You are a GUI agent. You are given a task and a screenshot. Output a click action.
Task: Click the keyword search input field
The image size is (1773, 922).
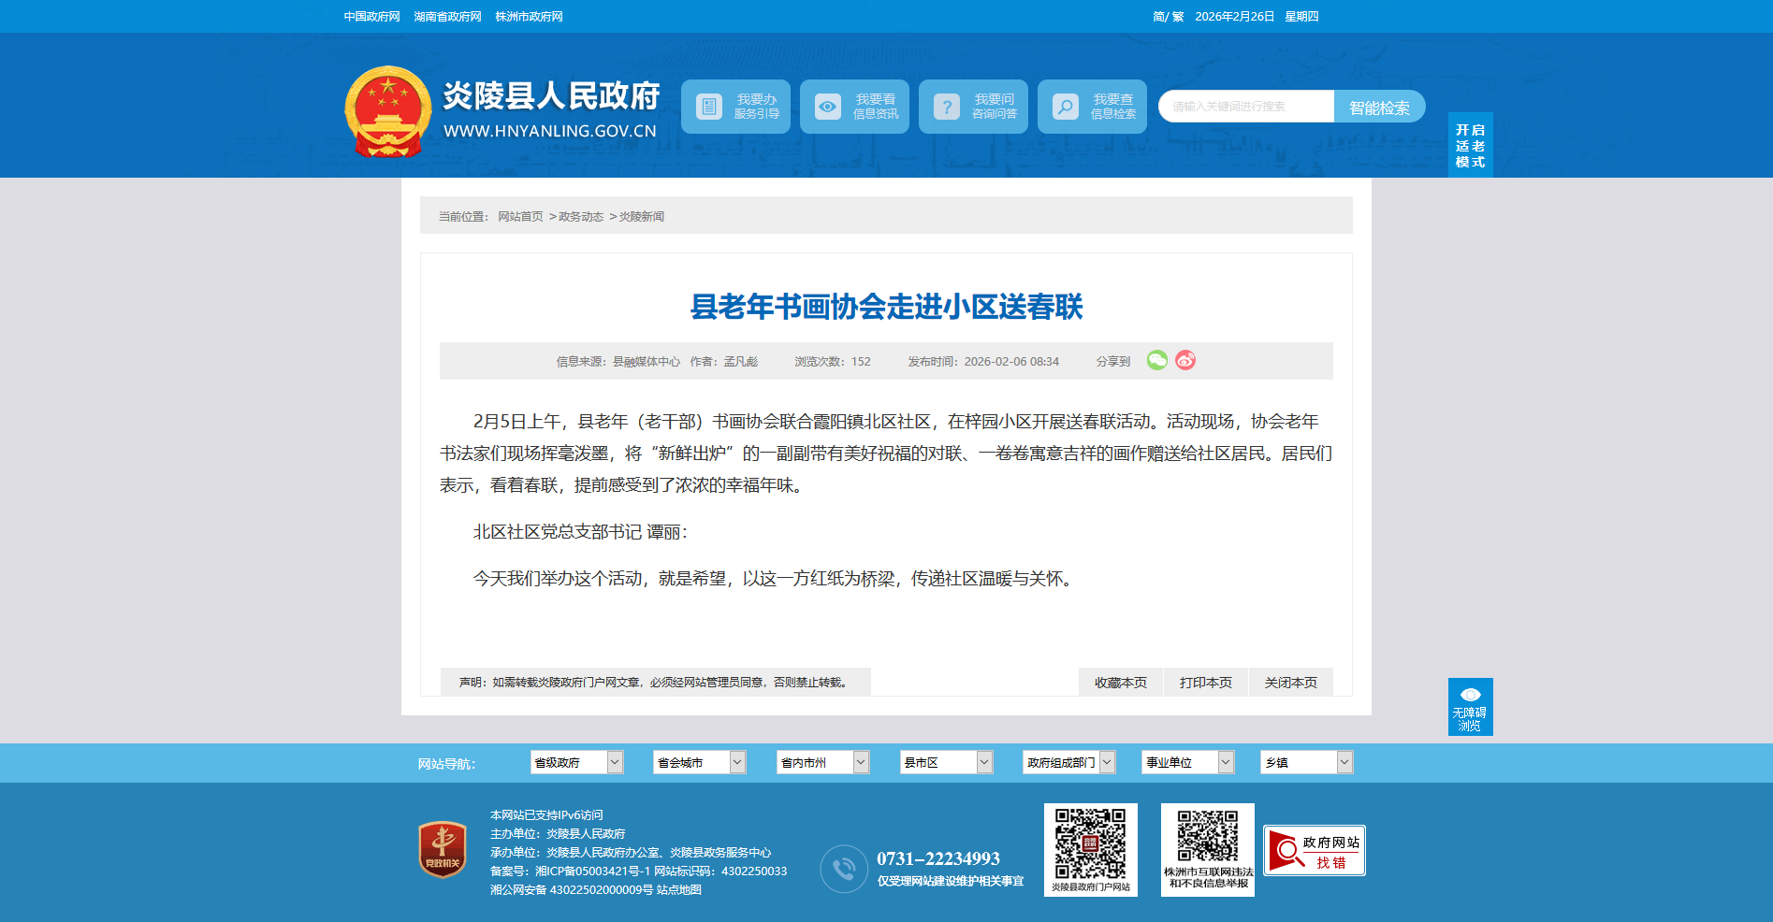click(1245, 107)
